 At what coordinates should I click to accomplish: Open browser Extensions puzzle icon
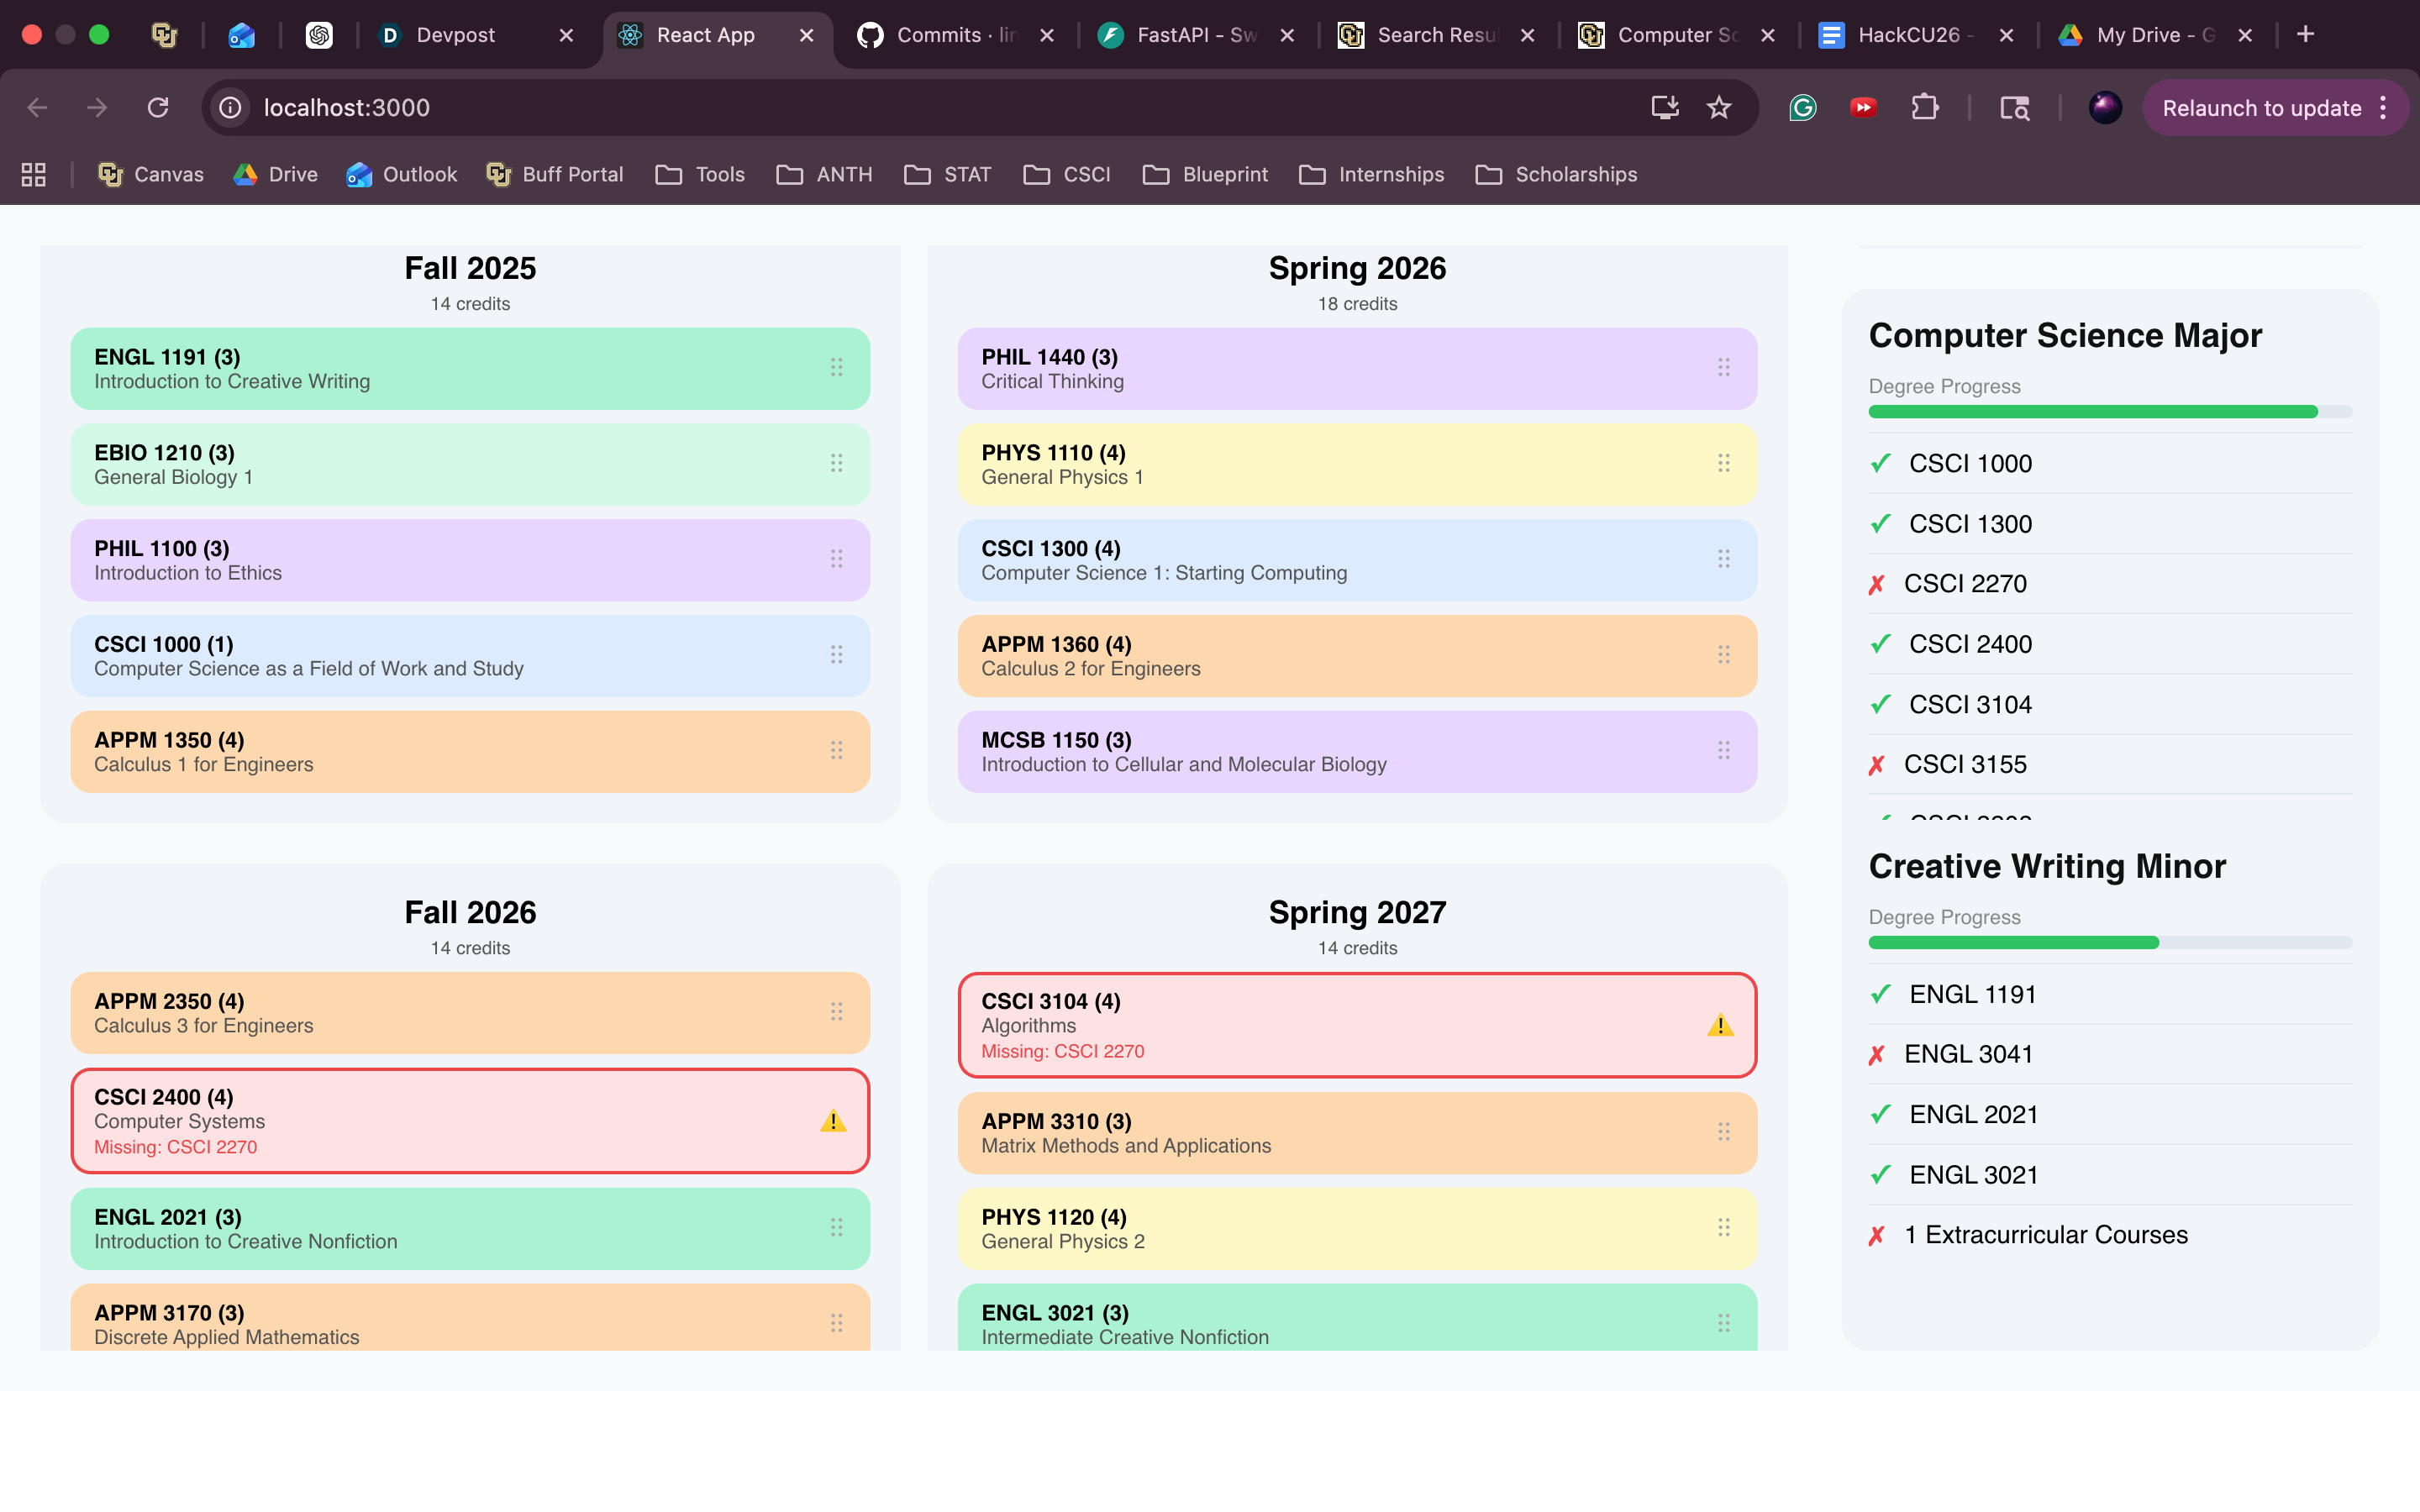pos(1924,108)
